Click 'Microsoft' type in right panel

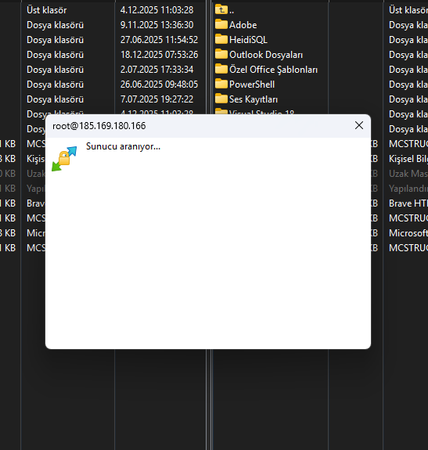408,233
